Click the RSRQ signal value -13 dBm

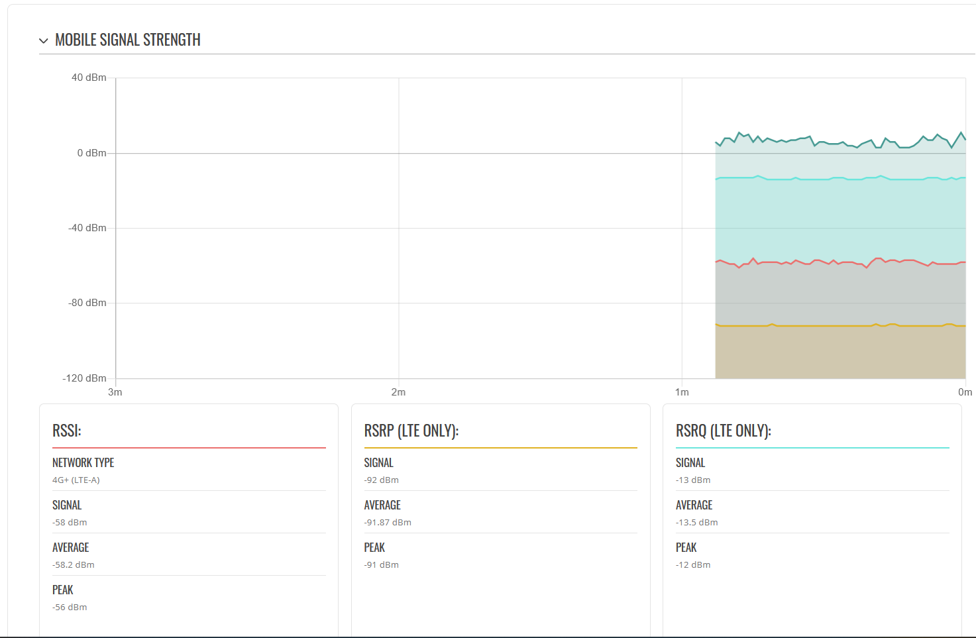693,480
